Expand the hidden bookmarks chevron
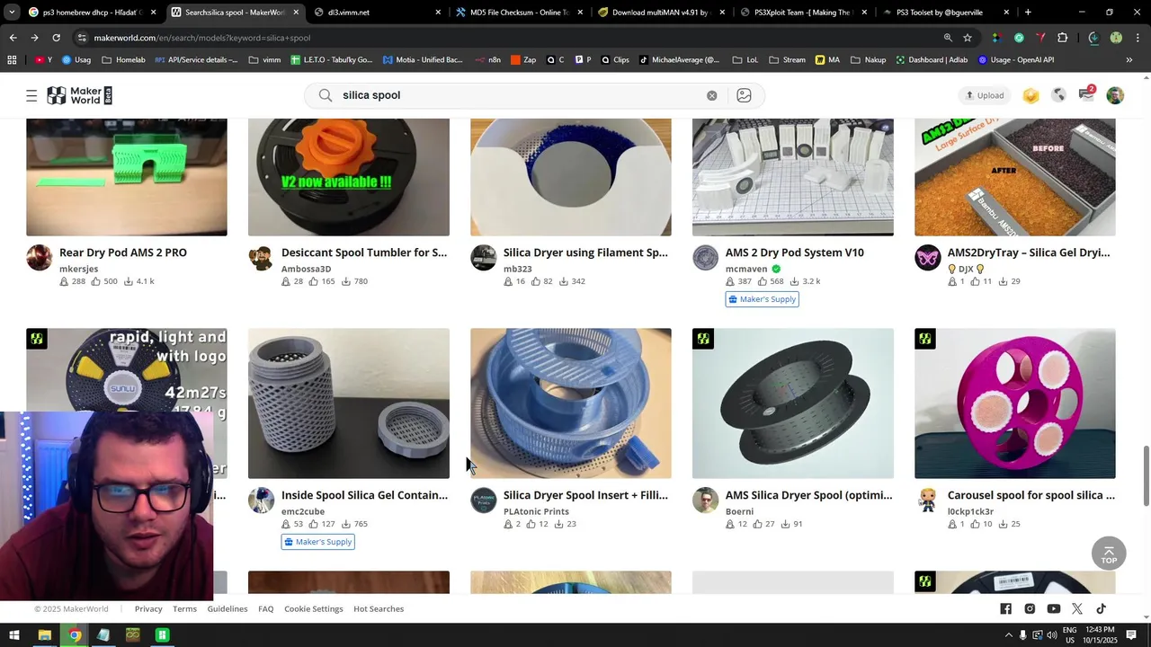The image size is (1151, 647). 1129,60
